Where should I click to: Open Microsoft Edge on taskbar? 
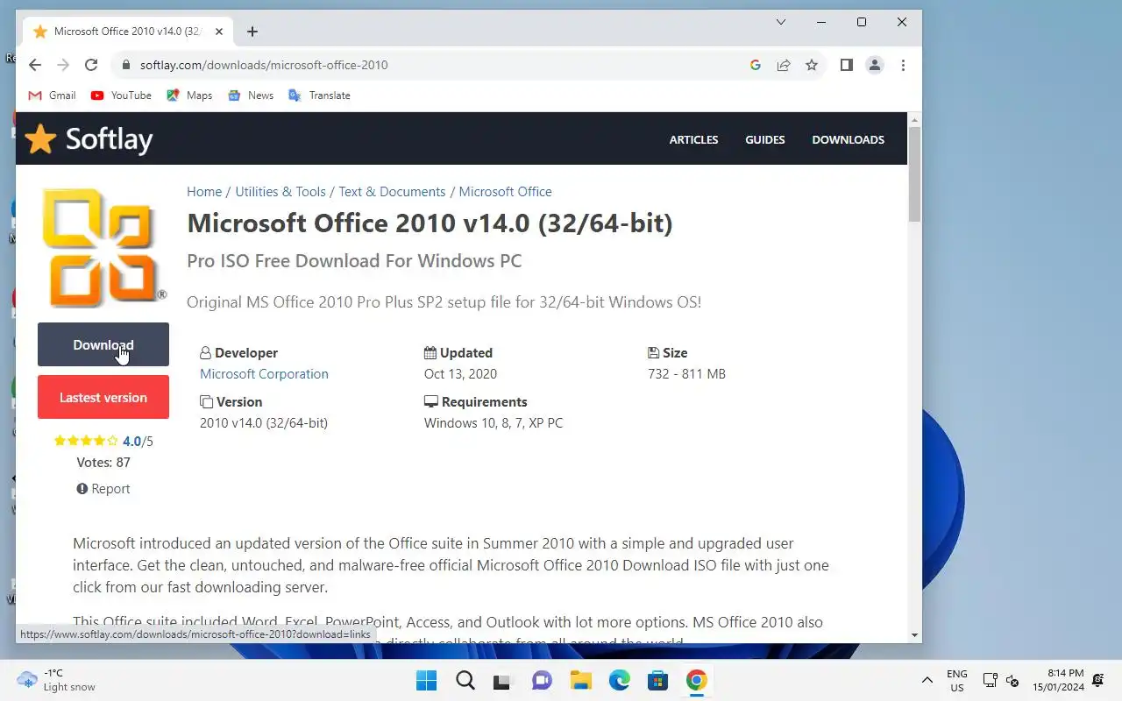click(620, 681)
